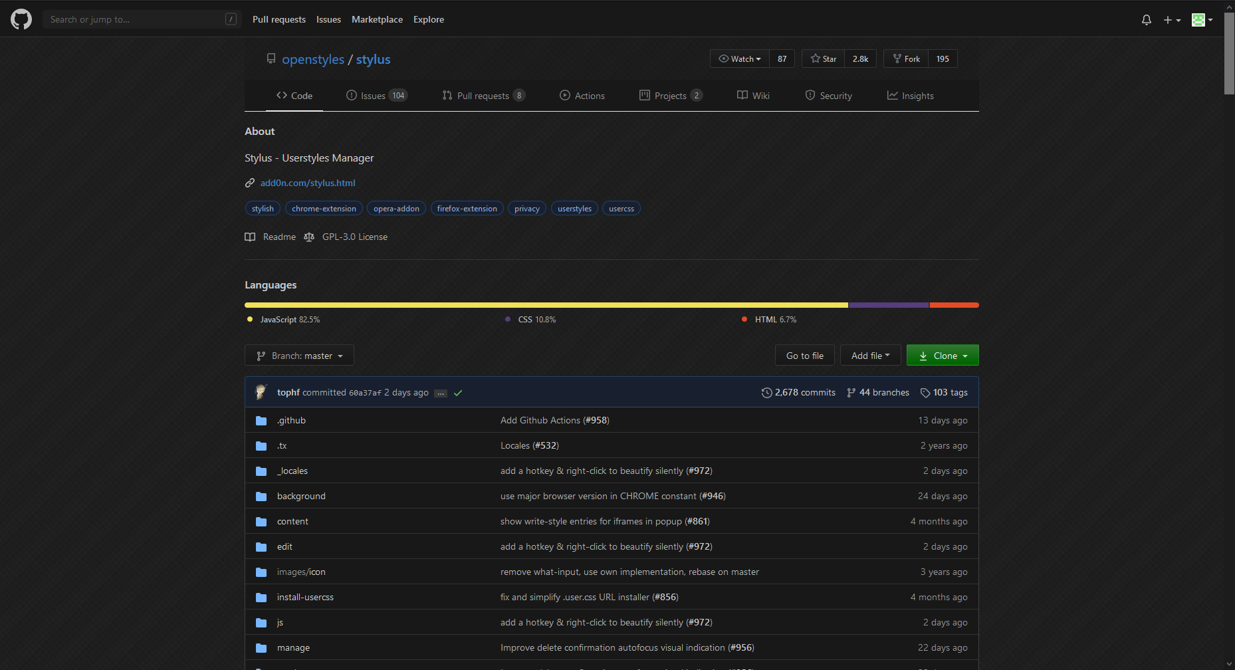The height and width of the screenshot is (670, 1235).
Task: Open the Wiki tab
Action: 753,96
